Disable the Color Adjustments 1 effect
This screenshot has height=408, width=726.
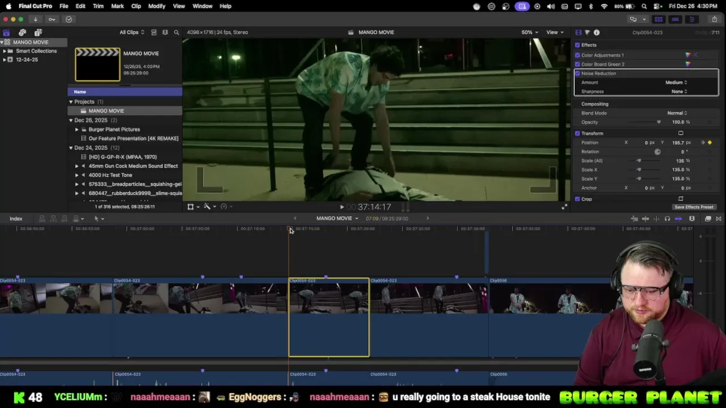pos(577,55)
